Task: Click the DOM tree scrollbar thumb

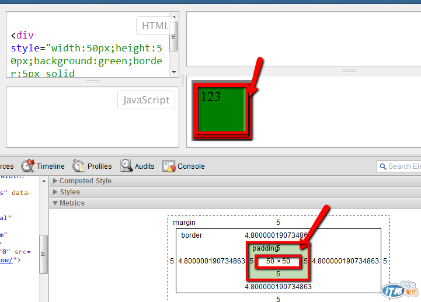Action: 43,254
